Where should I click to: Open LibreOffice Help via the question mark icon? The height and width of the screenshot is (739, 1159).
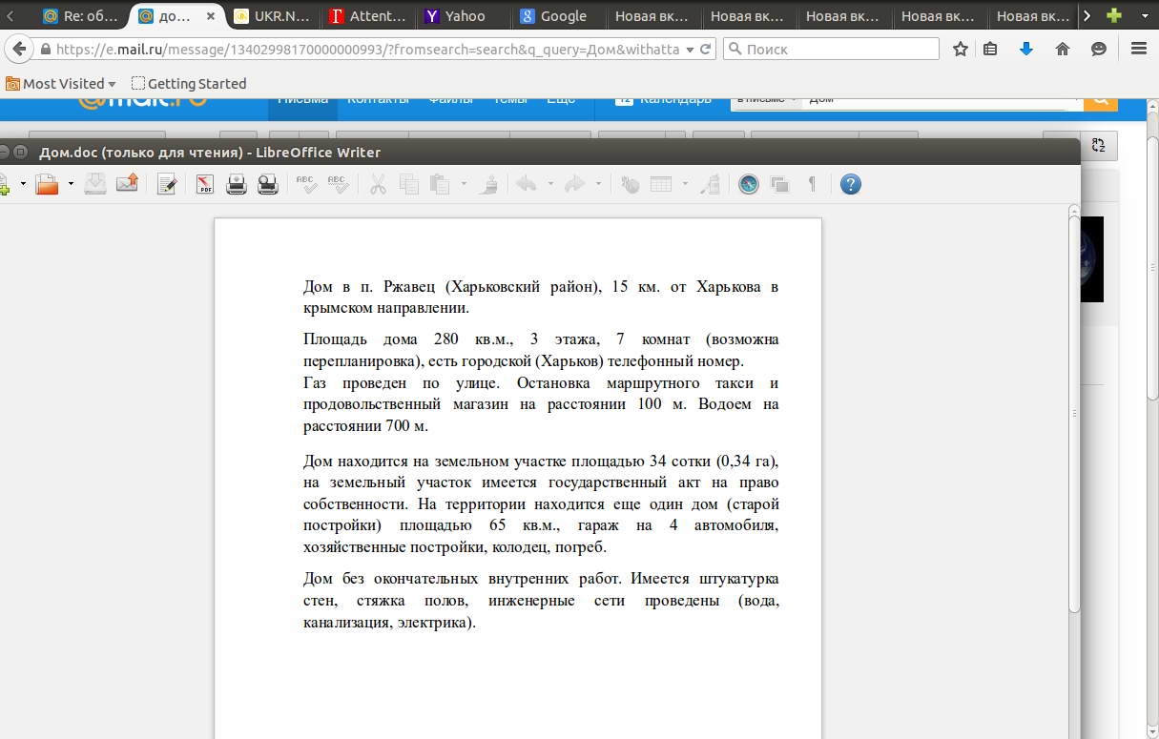pyautogui.click(x=849, y=183)
